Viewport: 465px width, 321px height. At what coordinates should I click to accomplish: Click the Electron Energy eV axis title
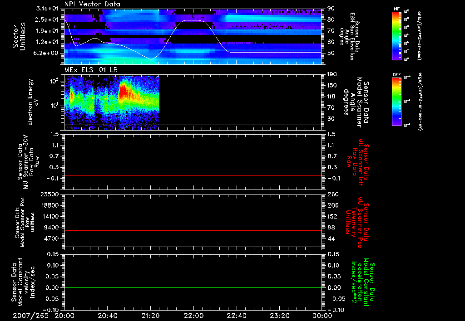[x=33, y=102]
